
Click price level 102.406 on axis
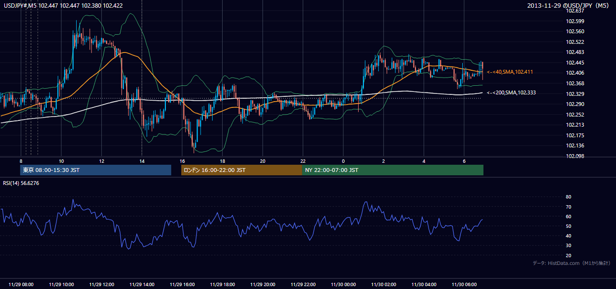[x=575, y=73]
